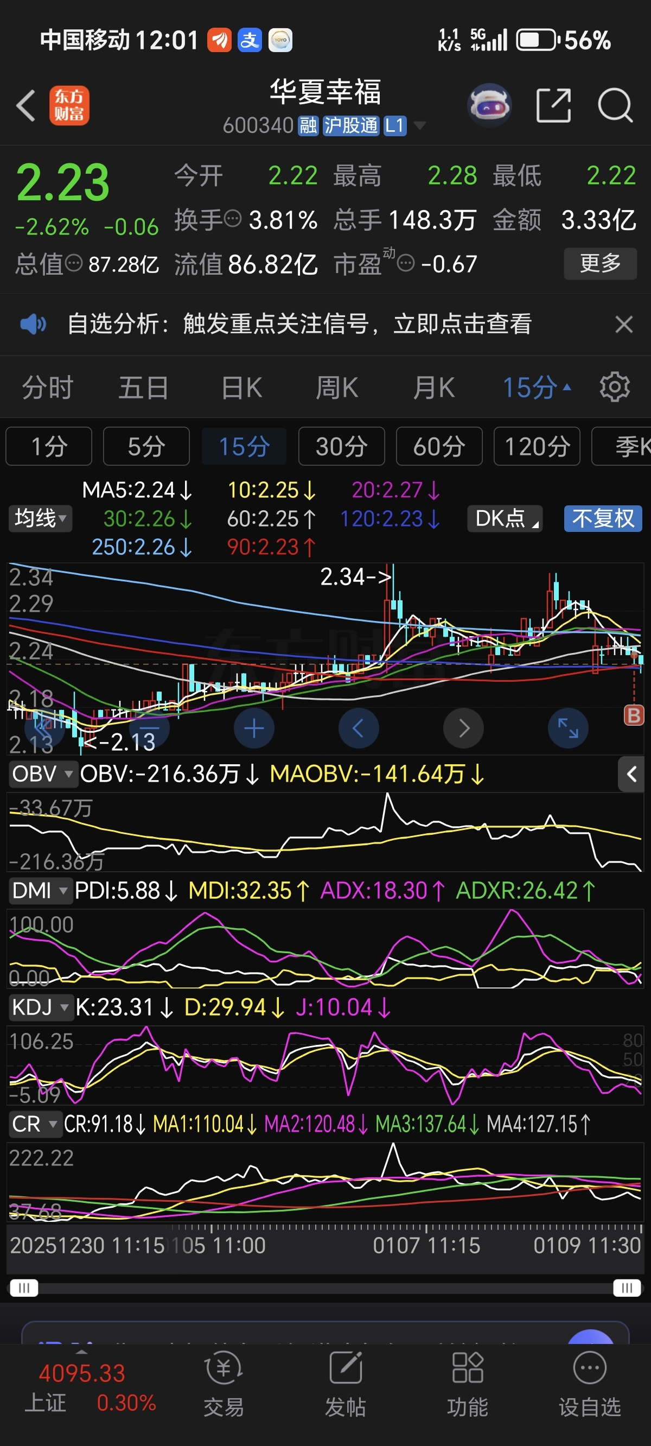
Task: Open 均线 indicator dropdown
Action: tap(40, 518)
